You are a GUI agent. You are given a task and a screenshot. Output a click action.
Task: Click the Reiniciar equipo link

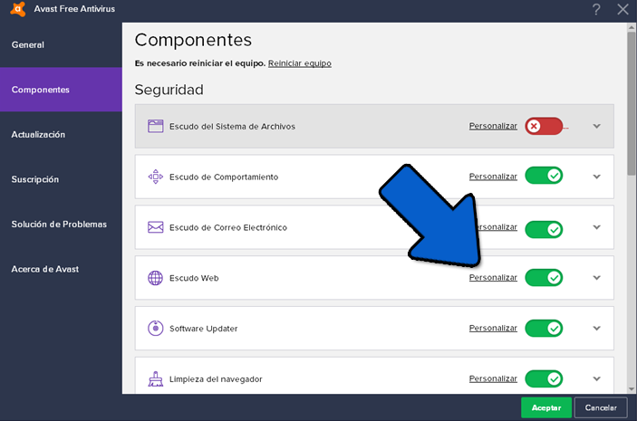pyautogui.click(x=299, y=63)
